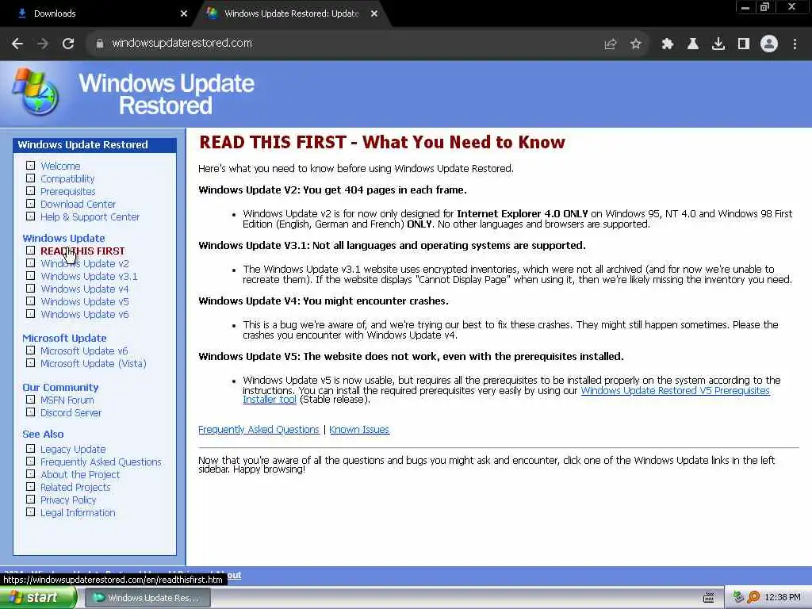The image size is (812, 609).
Task: Open the V5 Prerequisites Installer tool link
Action: coord(676,390)
